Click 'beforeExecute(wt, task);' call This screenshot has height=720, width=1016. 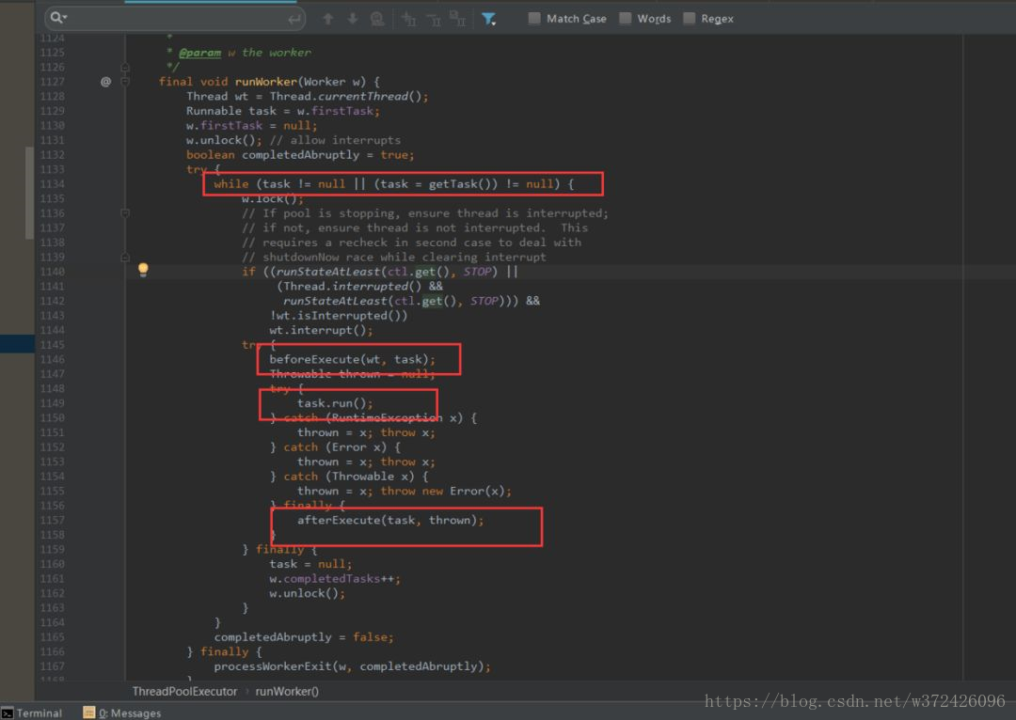click(353, 359)
